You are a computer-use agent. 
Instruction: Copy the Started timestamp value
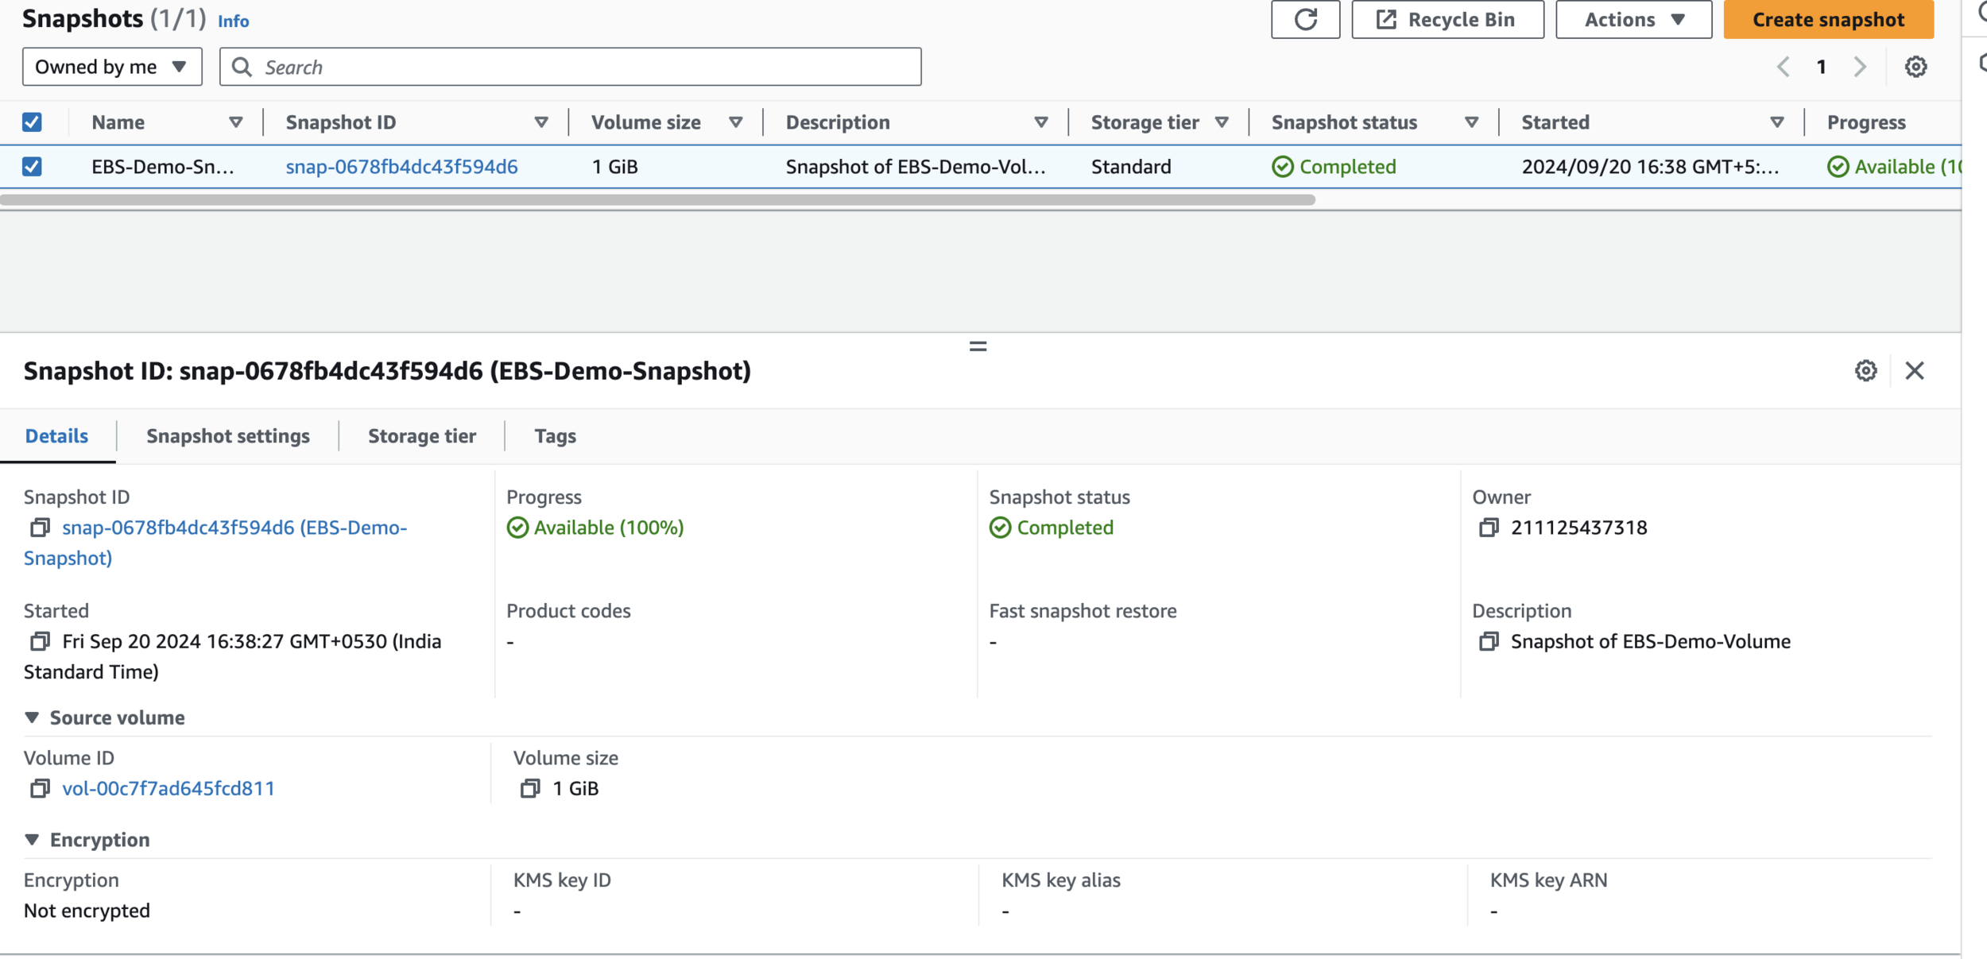40,641
